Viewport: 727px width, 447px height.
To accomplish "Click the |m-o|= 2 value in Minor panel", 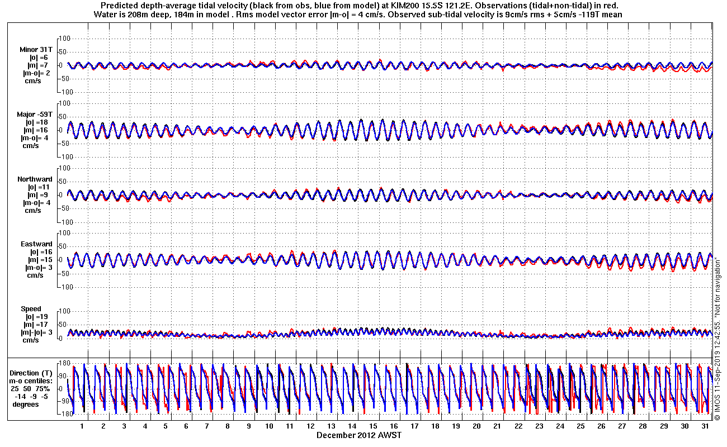I will coord(36,73).
